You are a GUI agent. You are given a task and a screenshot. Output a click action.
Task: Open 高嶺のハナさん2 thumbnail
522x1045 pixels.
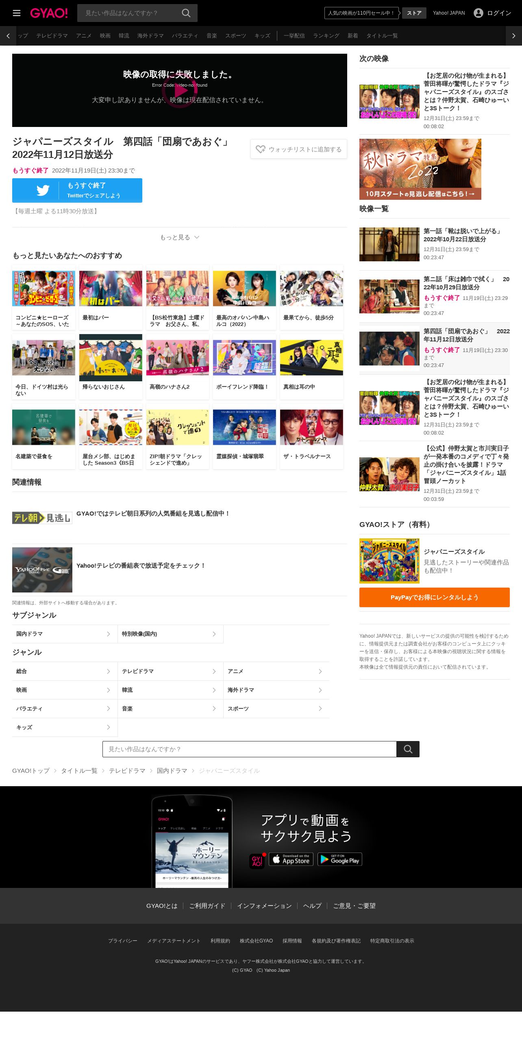coord(178,358)
